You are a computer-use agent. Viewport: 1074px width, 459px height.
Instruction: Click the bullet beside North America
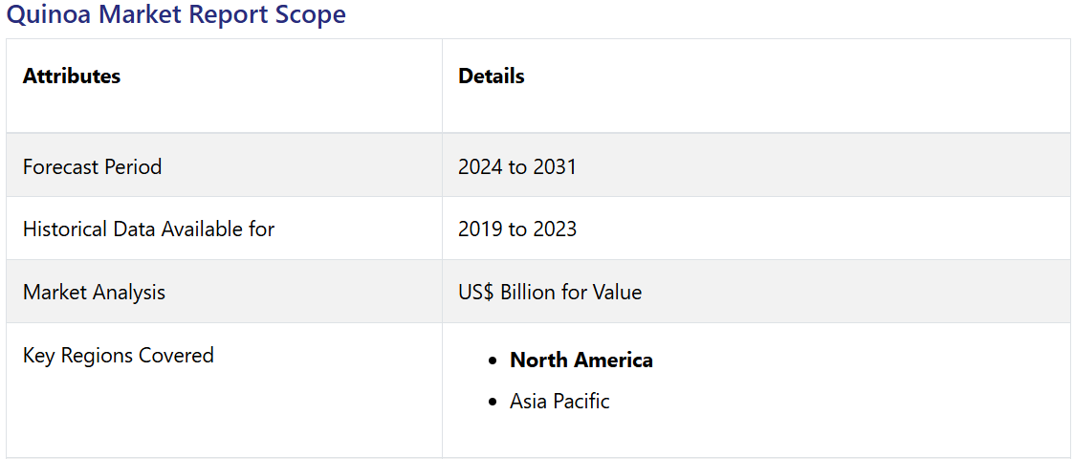pos(493,361)
